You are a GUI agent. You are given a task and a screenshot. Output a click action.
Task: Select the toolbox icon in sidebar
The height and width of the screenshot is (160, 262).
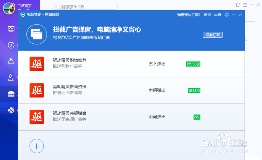coord(11,94)
